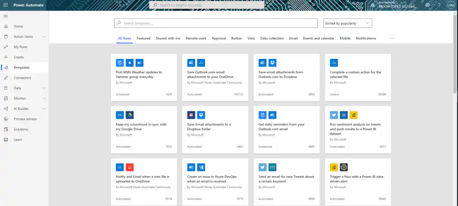Click the Environments icon in header
The image size is (458, 206).
click(x=373, y=5)
